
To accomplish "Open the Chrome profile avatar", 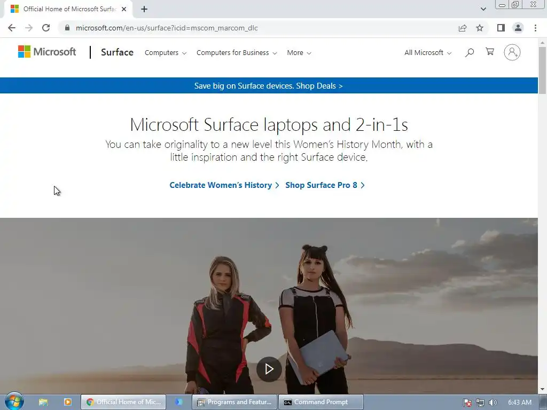I will click(x=518, y=28).
